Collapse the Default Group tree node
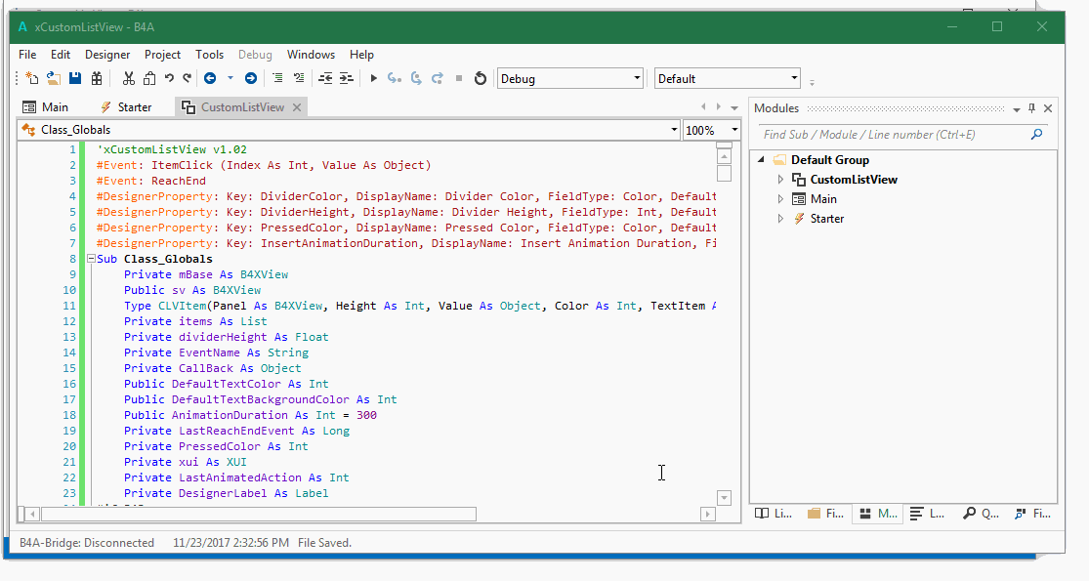The height and width of the screenshot is (581, 1089). (x=762, y=160)
